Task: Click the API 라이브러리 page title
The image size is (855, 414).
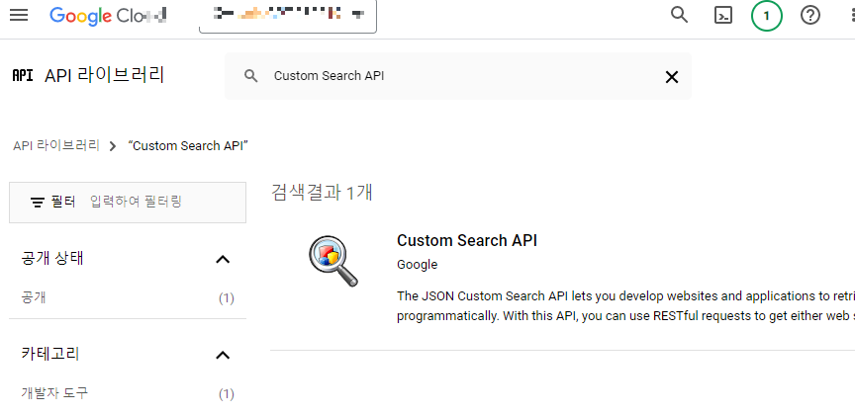Action: click(104, 75)
